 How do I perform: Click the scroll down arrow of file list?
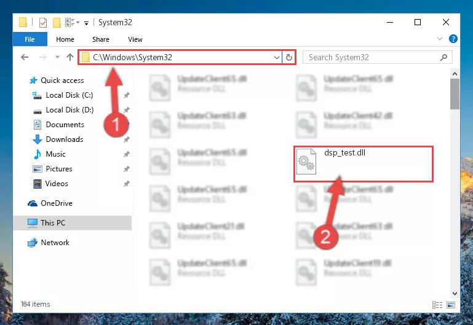455,294
